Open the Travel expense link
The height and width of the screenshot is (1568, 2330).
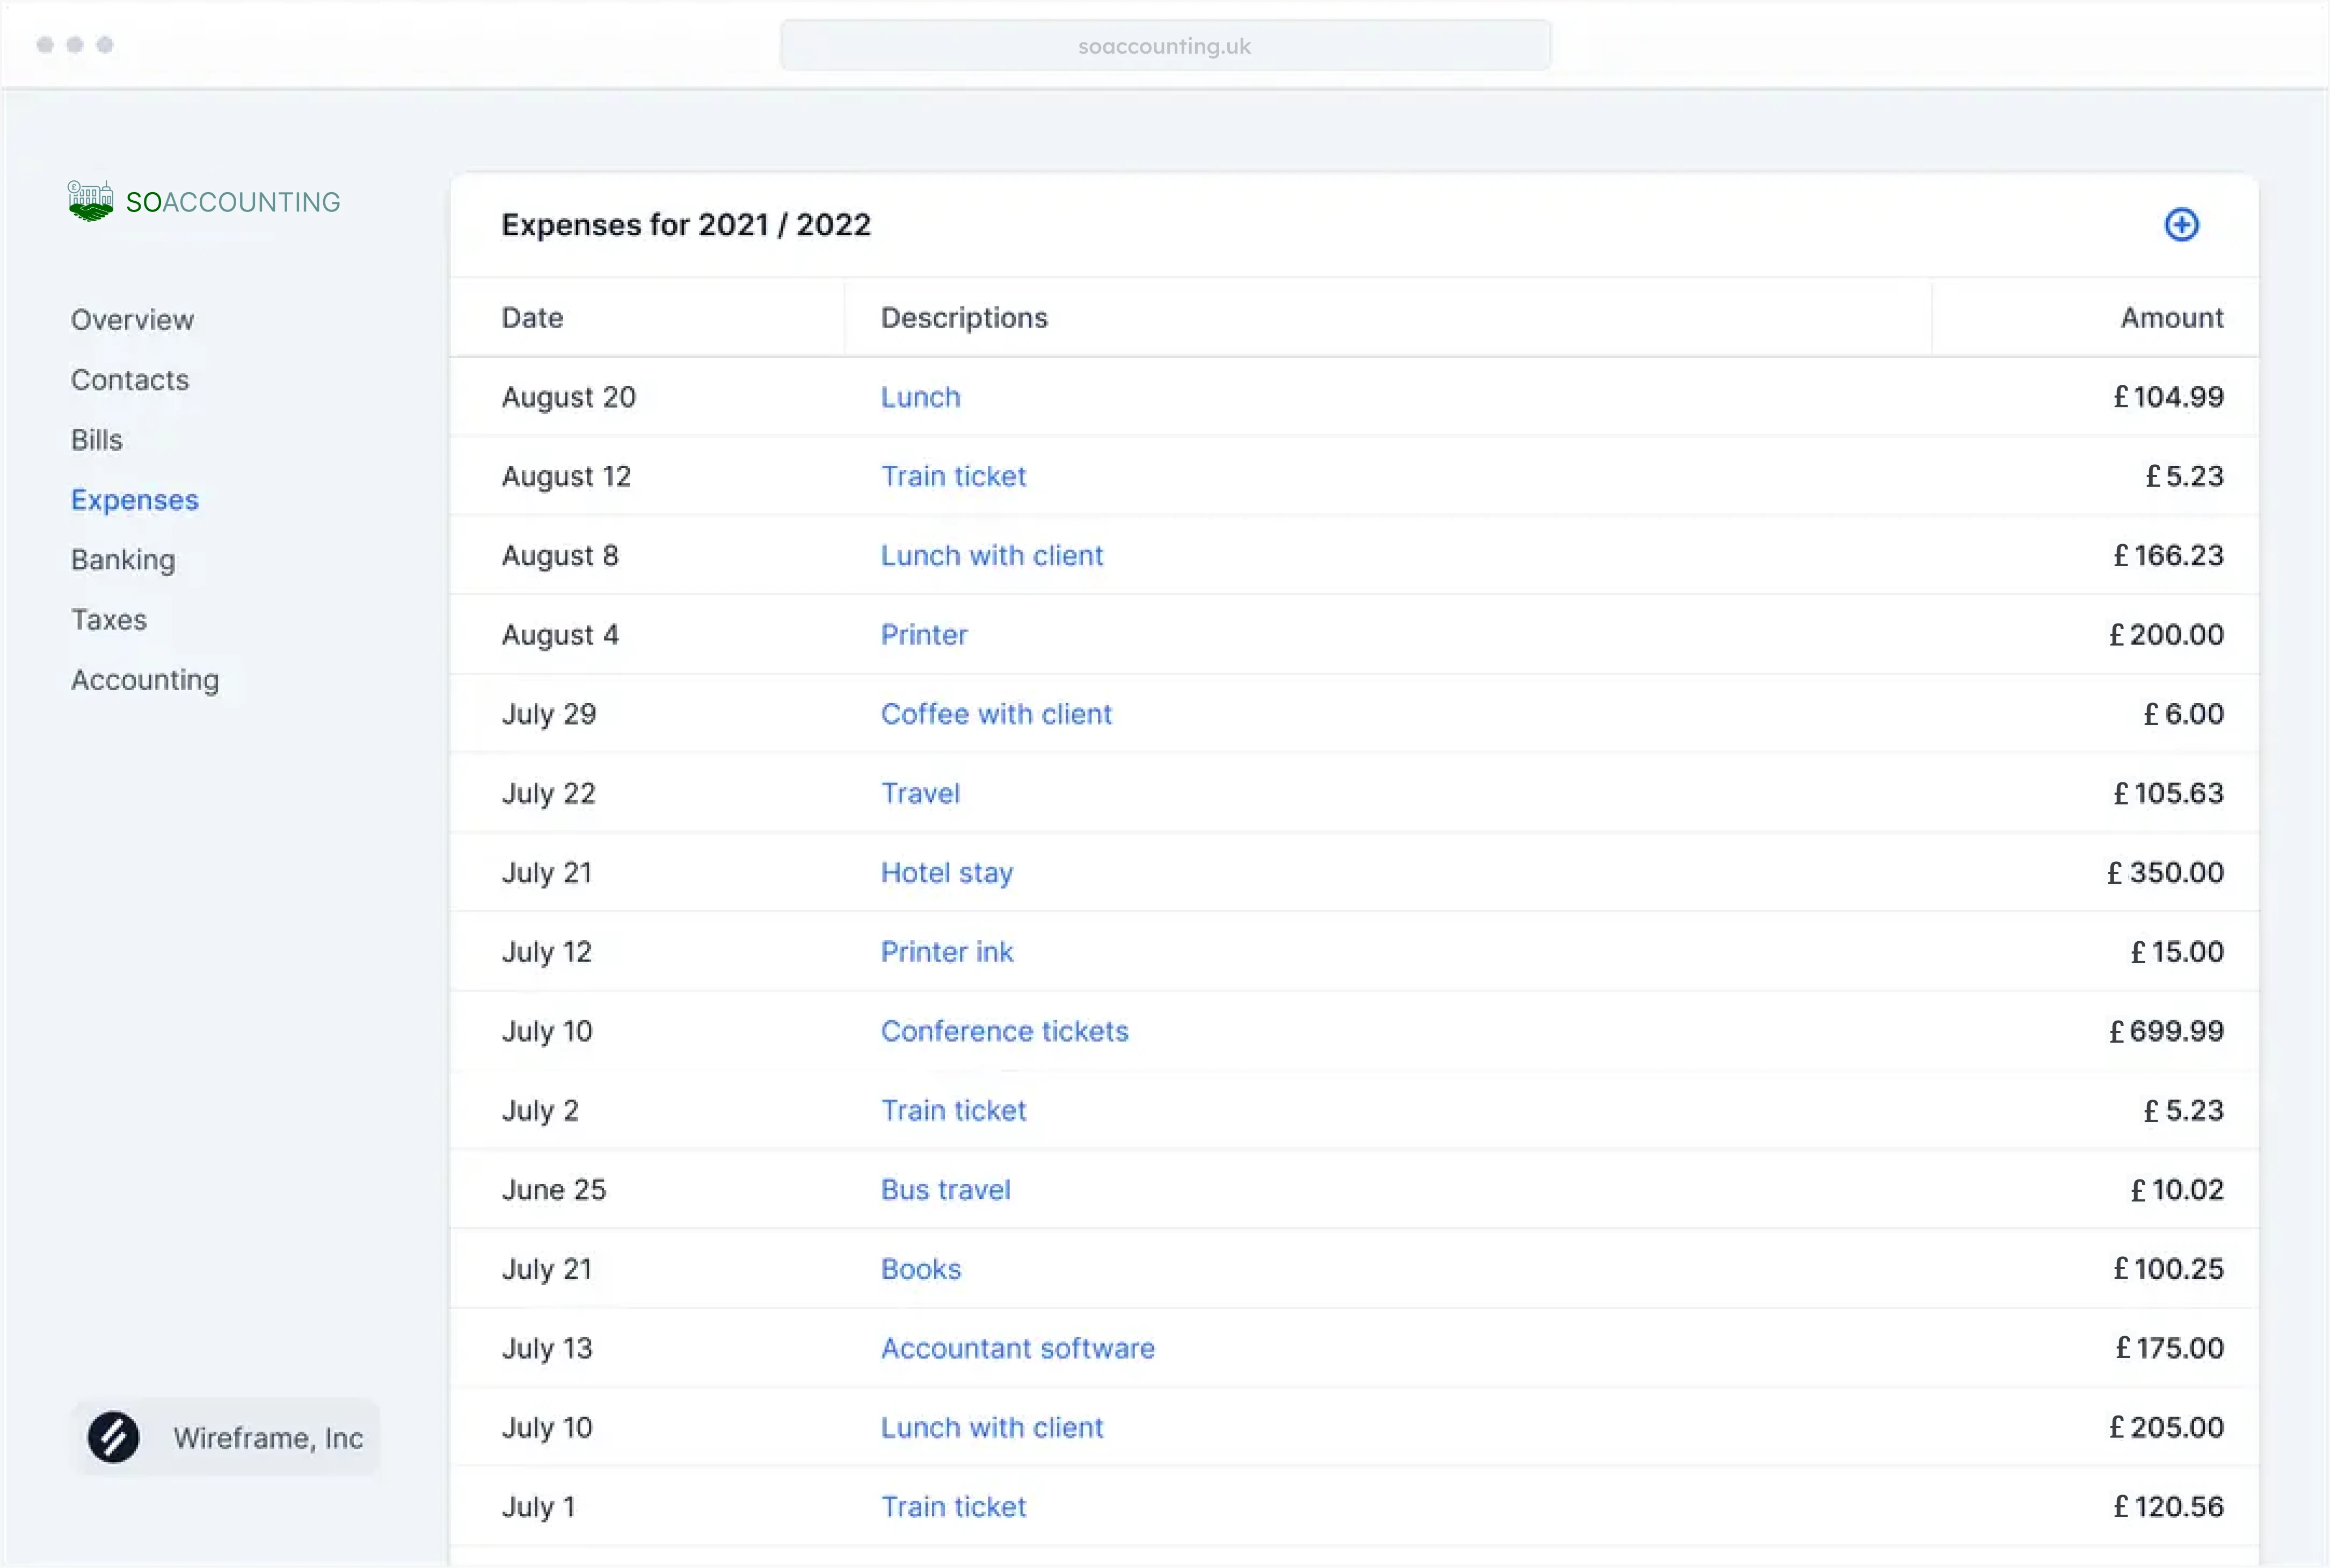[920, 793]
